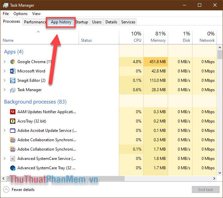Sort by the Memory column header

[x=156, y=37]
